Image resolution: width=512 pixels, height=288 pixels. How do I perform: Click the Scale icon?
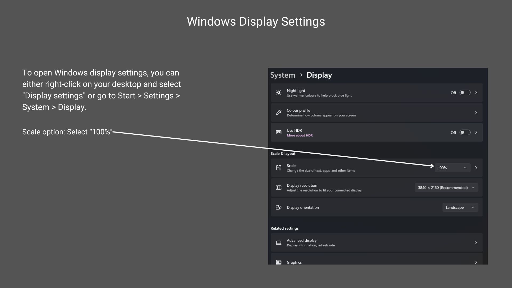point(278,168)
